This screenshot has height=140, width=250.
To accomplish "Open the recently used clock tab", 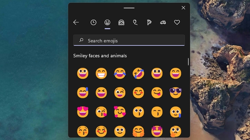I will [x=93, y=23].
